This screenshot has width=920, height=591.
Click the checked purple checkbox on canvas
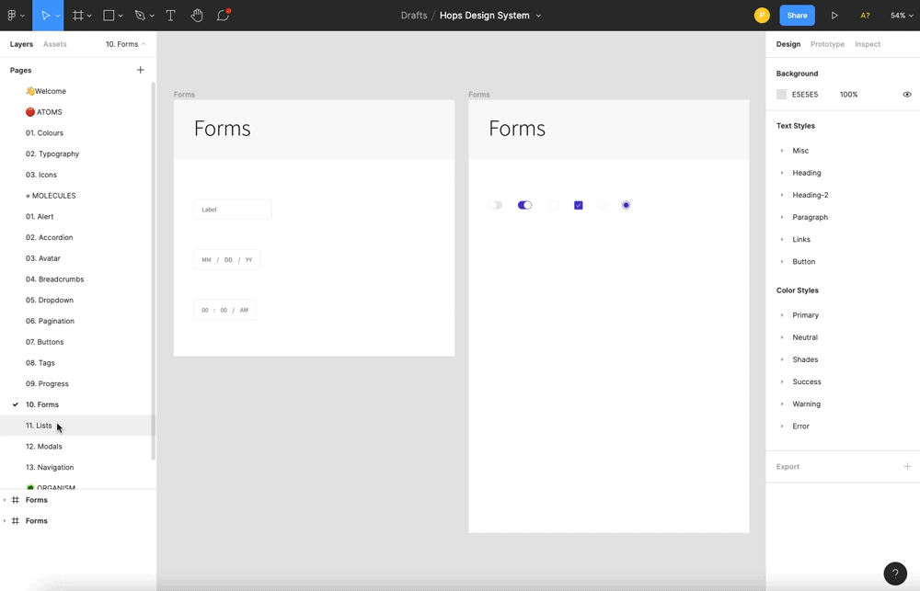pyautogui.click(x=579, y=205)
